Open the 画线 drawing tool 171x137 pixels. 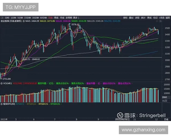(149, 17)
